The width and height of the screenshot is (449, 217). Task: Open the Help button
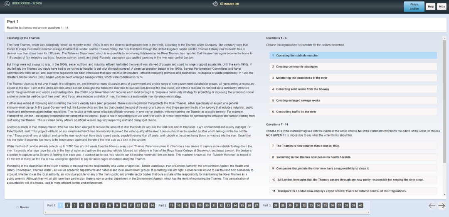(430, 7)
